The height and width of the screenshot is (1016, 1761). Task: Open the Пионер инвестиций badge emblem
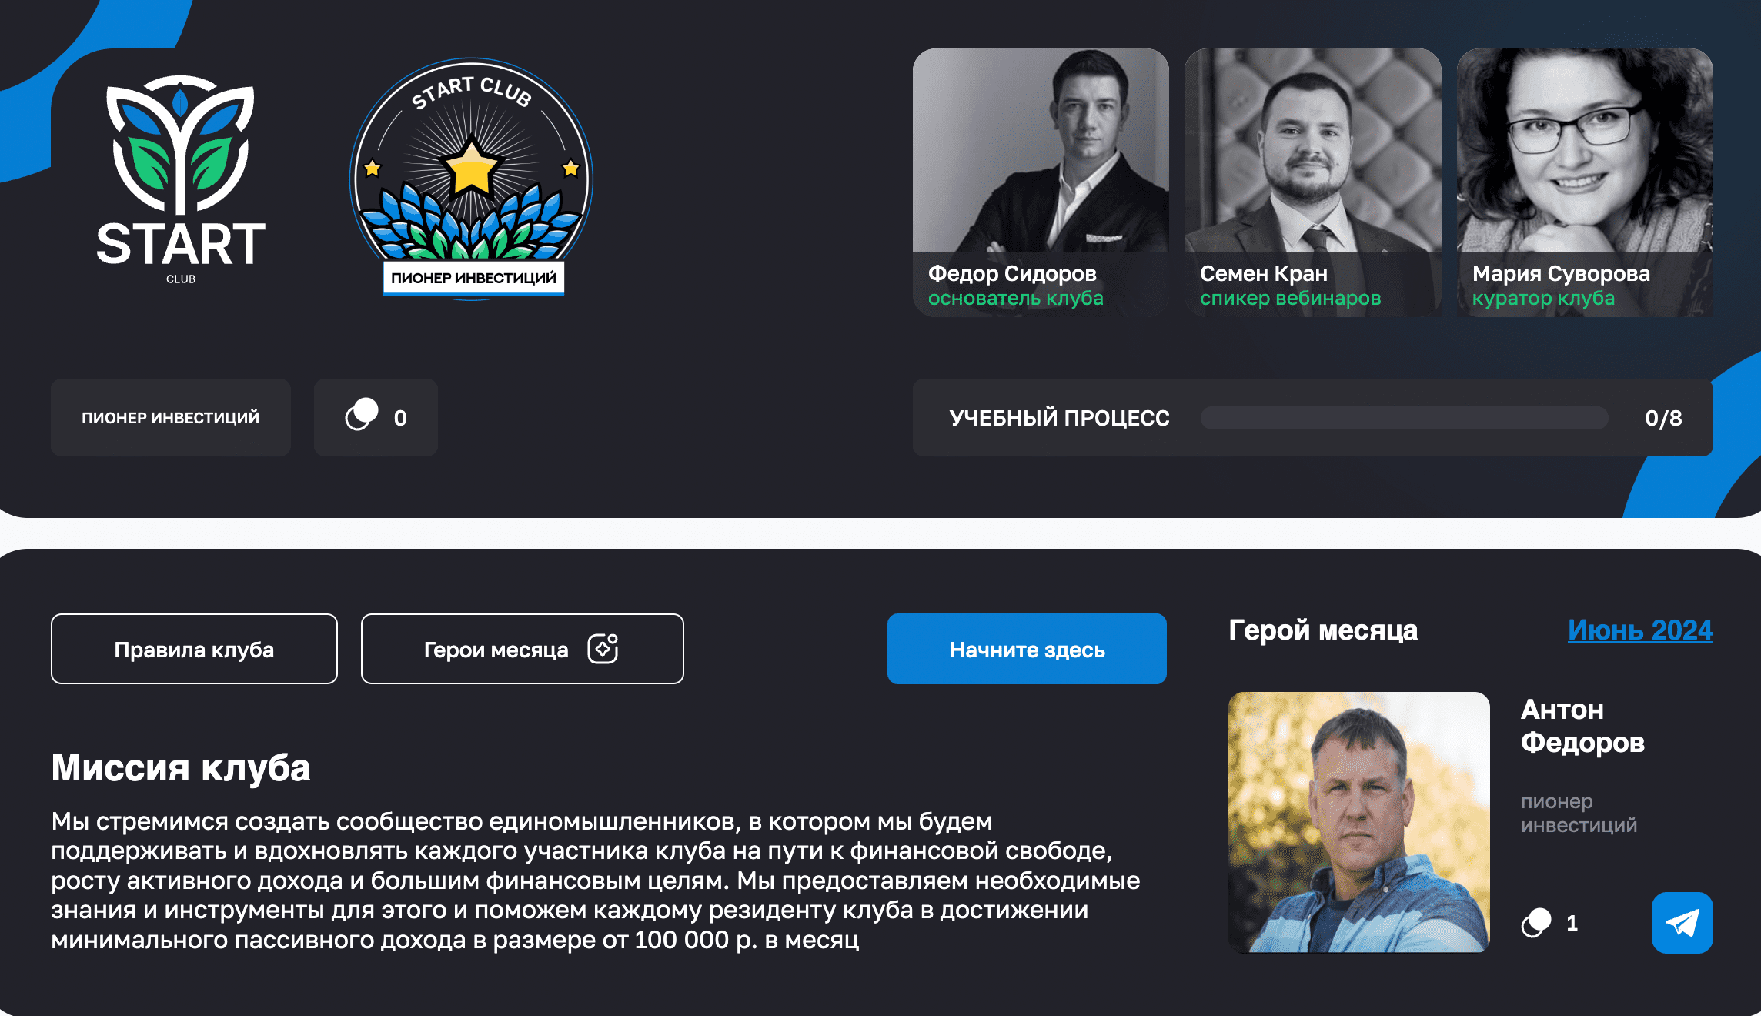[472, 177]
